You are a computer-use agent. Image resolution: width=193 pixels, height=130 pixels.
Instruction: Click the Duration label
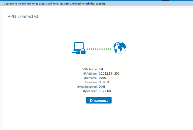pyautogui.click(x=91, y=82)
